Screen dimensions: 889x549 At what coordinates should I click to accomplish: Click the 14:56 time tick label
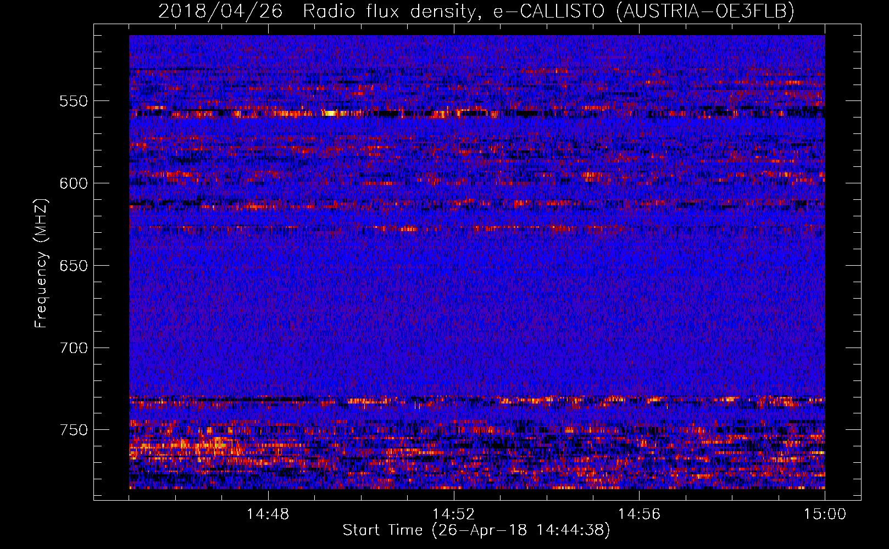tap(639, 514)
